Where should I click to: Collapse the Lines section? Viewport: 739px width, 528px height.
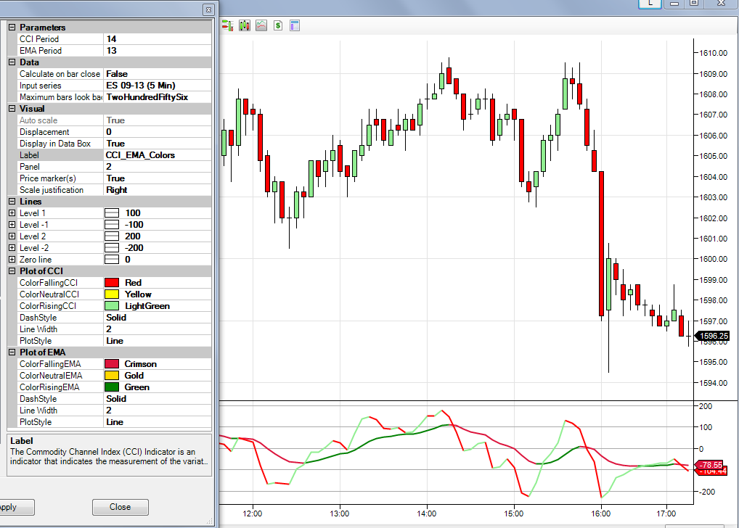pyautogui.click(x=12, y=201)
